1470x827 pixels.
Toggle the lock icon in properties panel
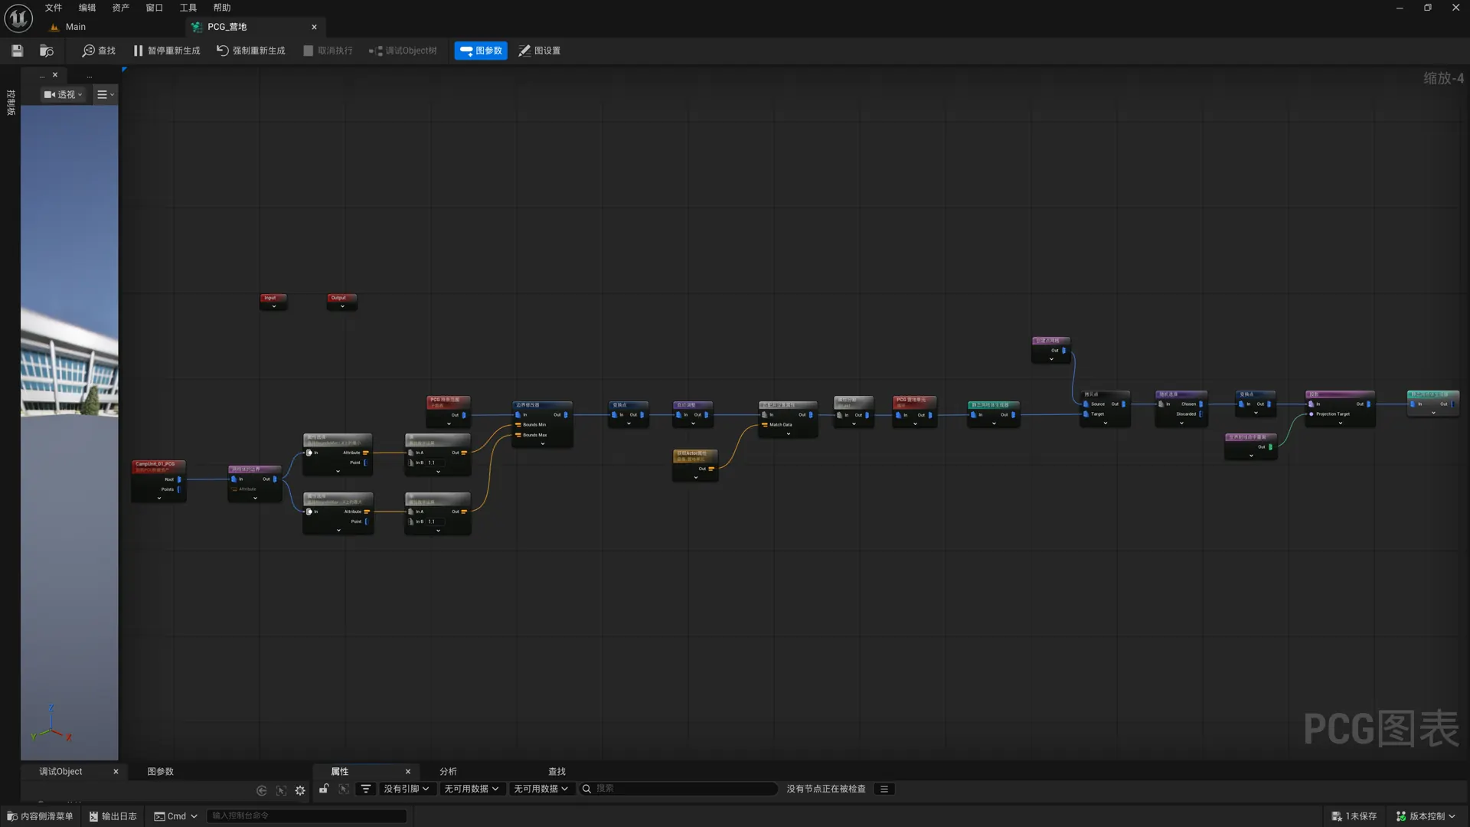click(324, 789)
